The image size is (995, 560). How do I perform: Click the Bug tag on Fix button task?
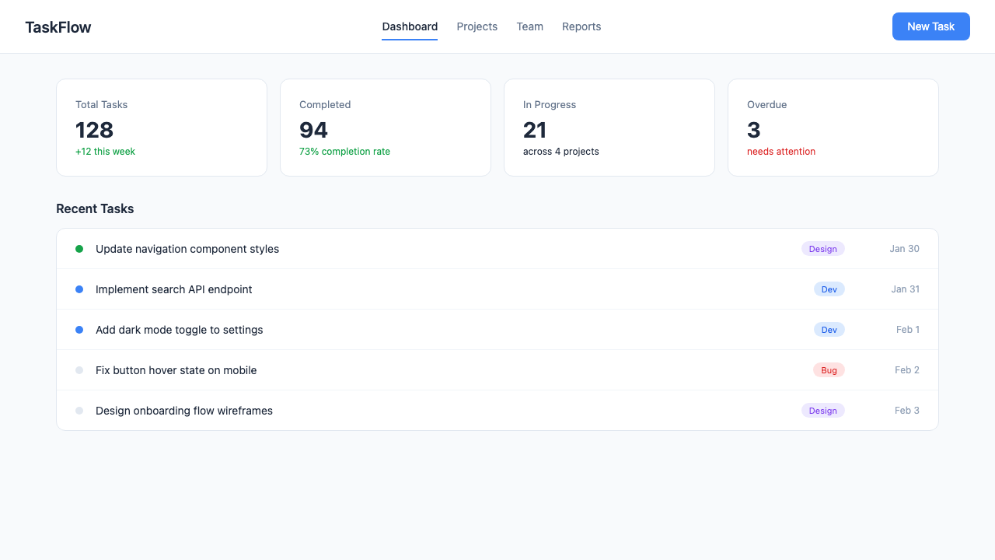(829, 370)
